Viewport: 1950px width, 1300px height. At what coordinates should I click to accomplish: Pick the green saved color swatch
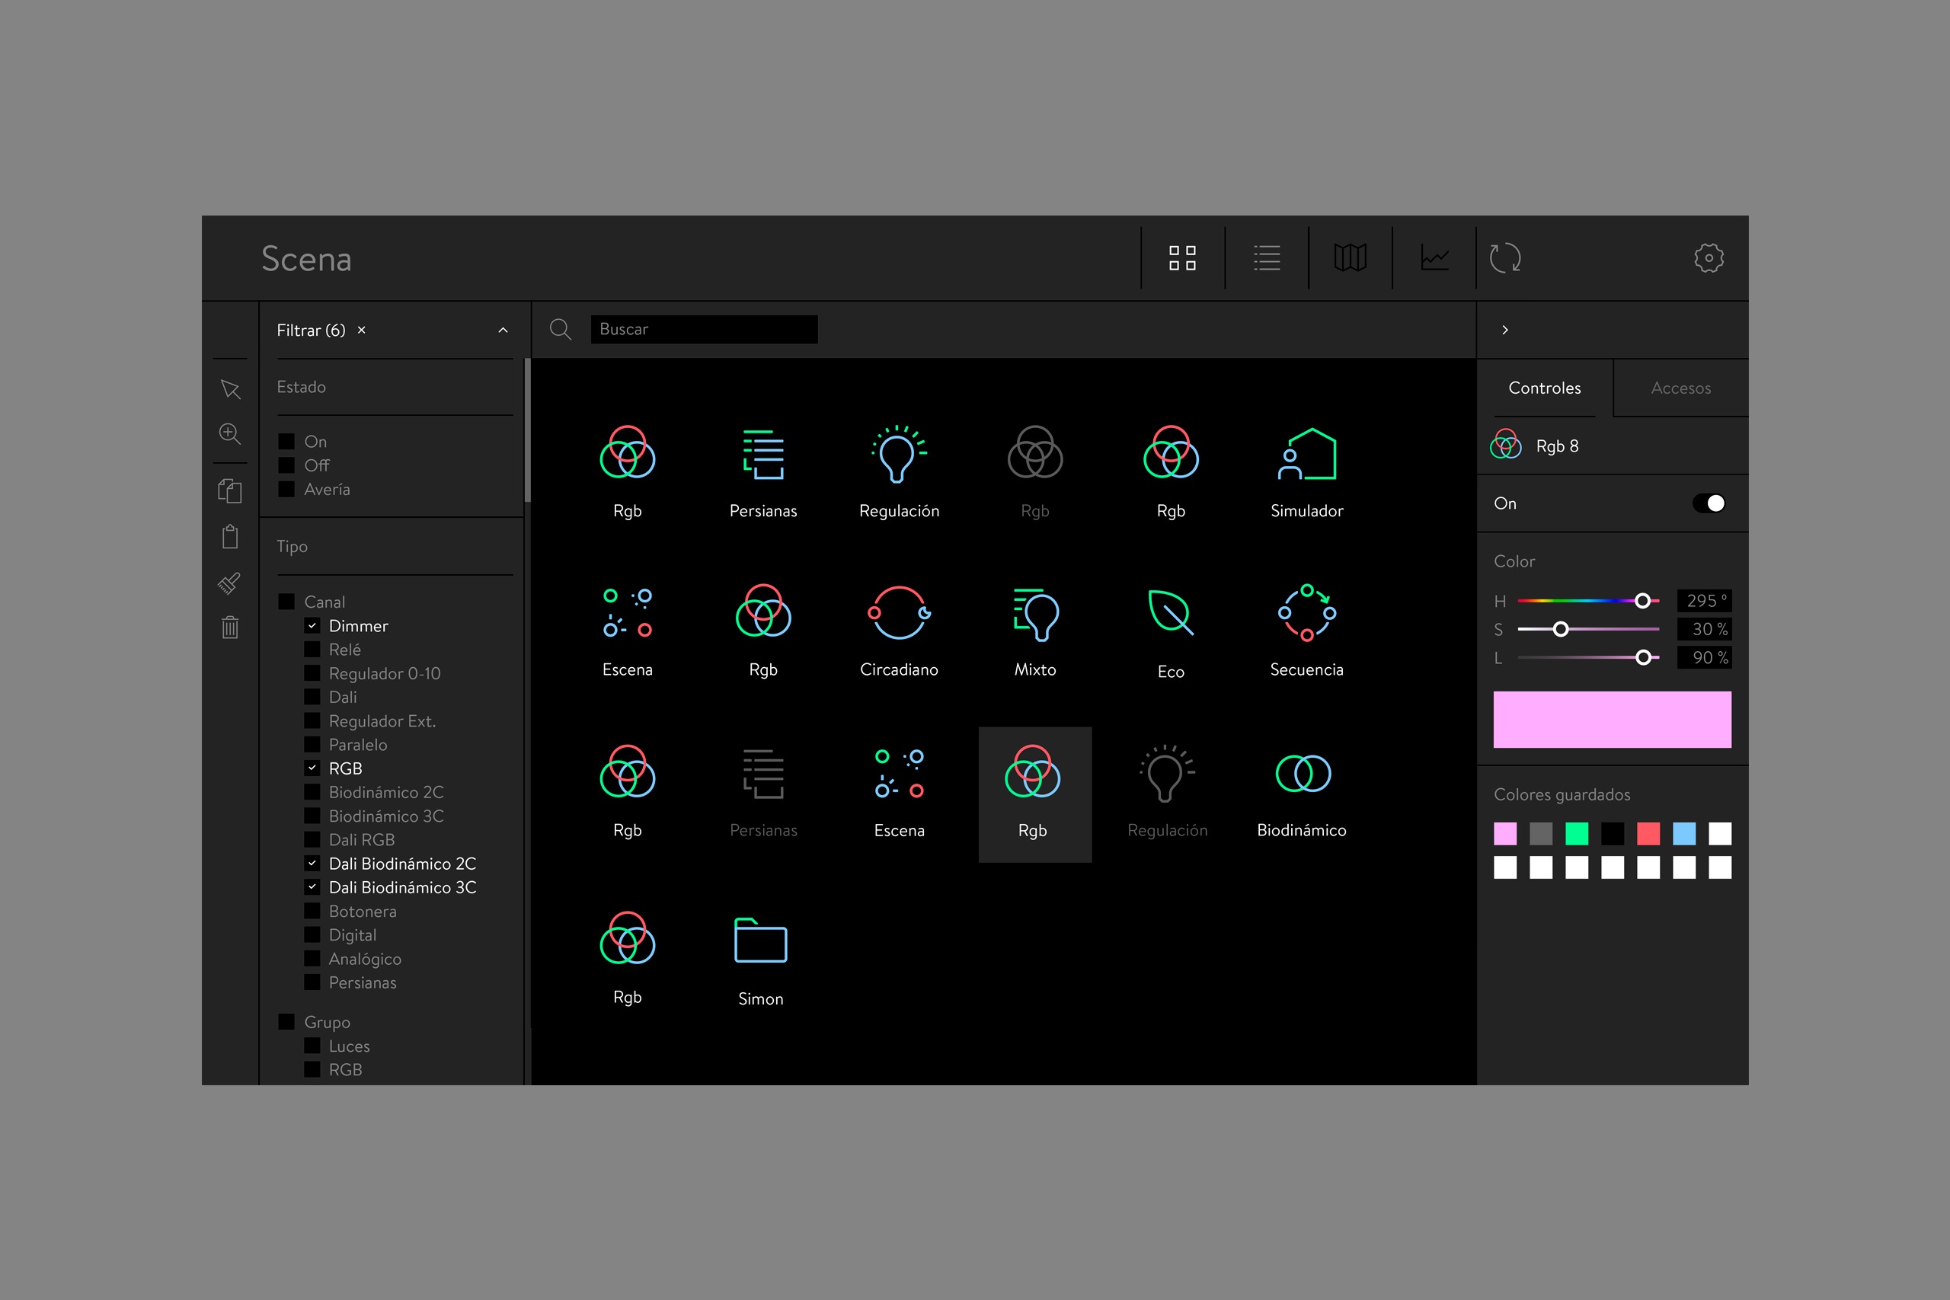1576,833
